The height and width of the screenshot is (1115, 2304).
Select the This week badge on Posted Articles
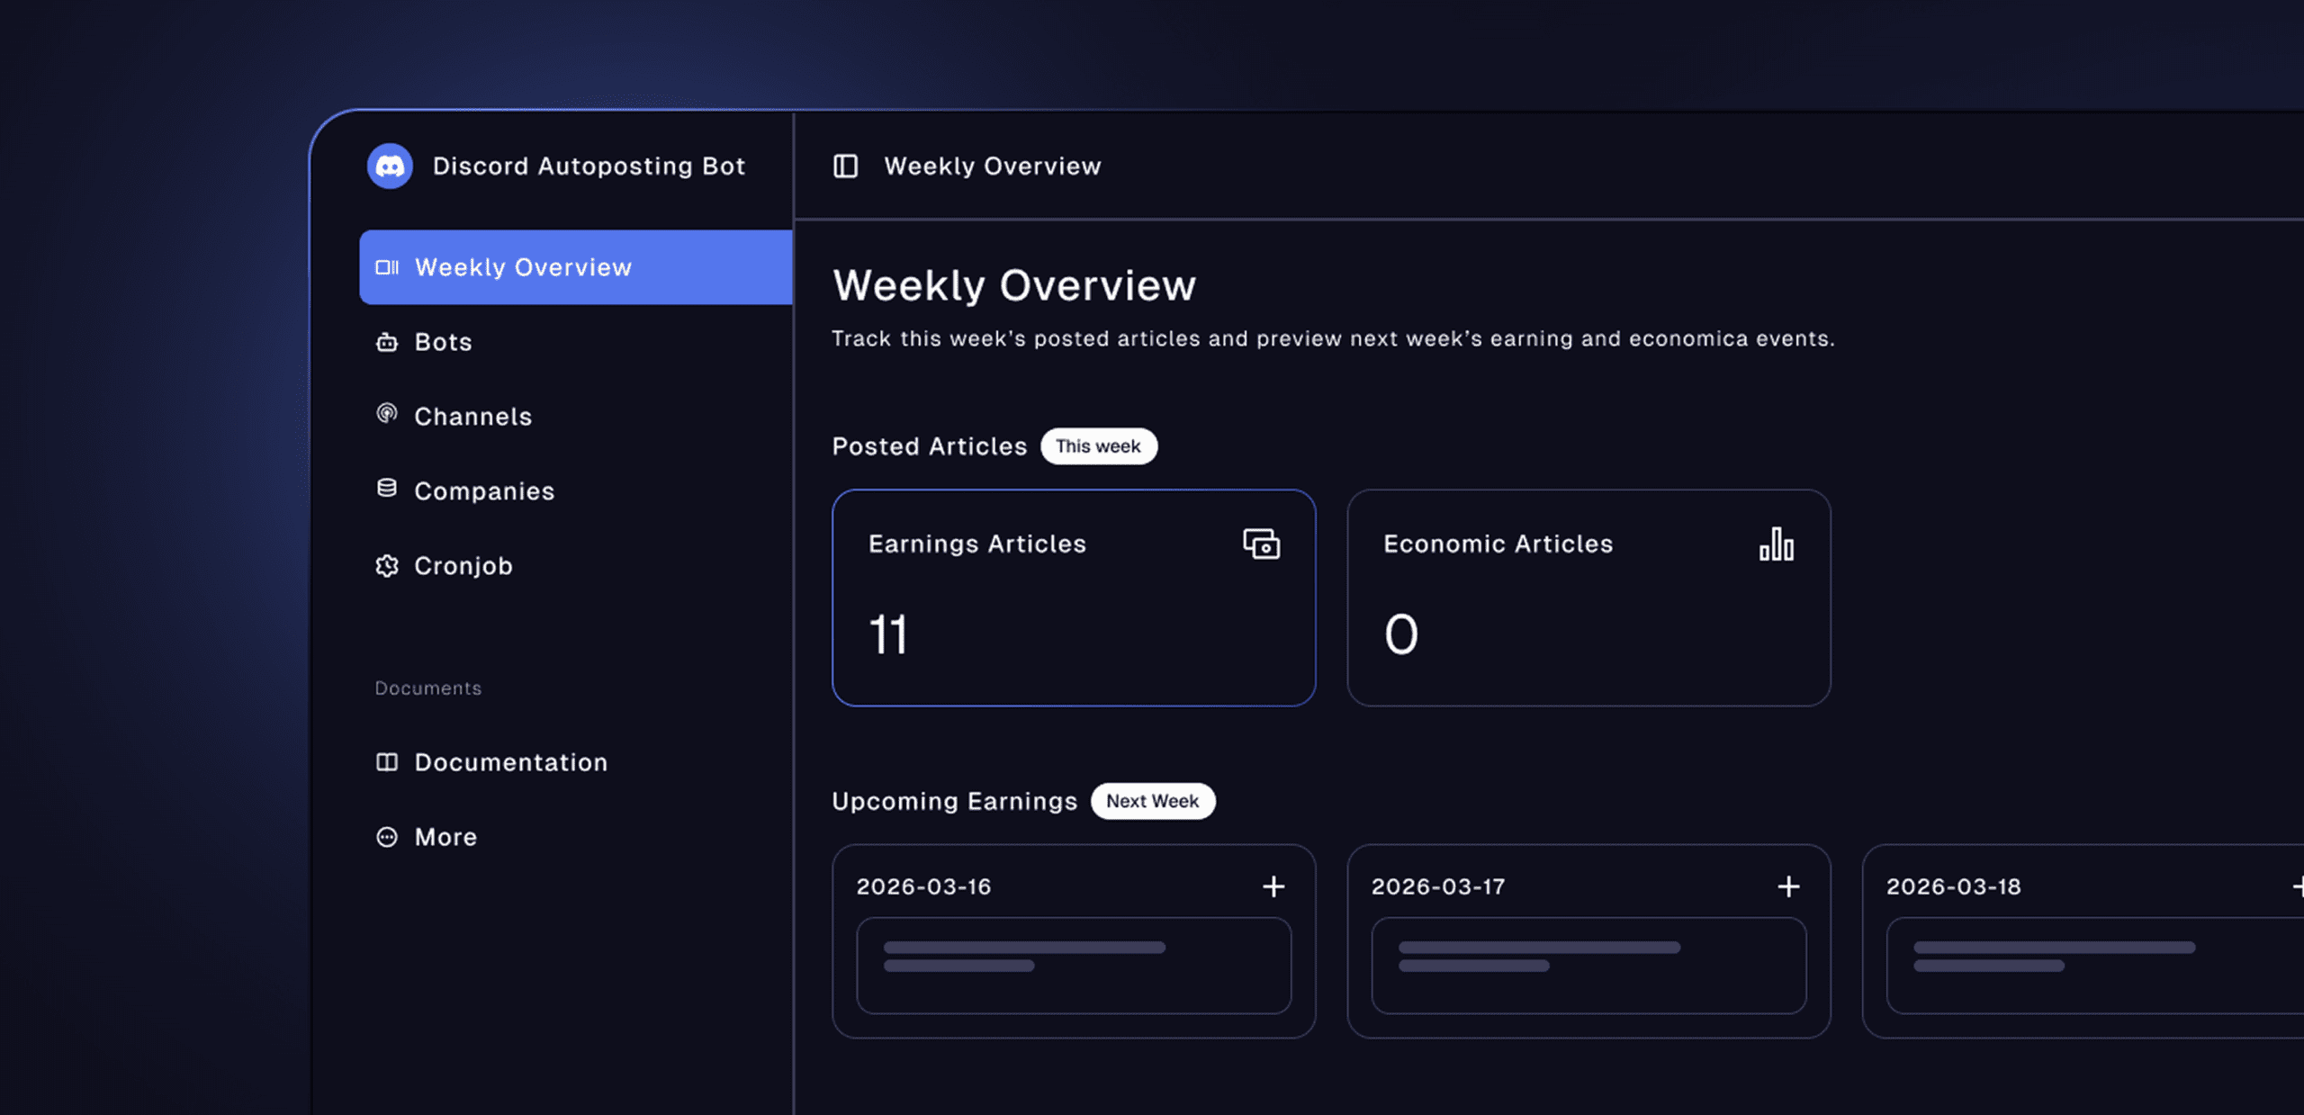pos(1099,445)
